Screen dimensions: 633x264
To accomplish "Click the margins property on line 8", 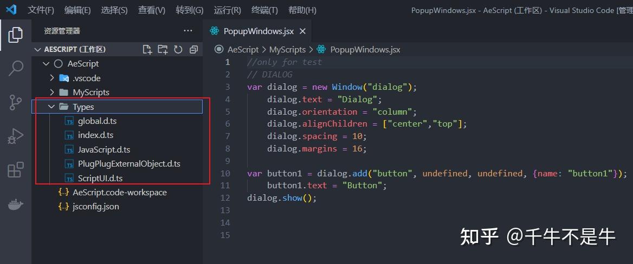I will click(320, 149).
